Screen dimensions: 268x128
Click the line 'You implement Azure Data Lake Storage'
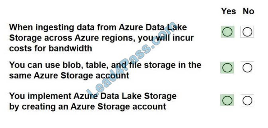93,96
